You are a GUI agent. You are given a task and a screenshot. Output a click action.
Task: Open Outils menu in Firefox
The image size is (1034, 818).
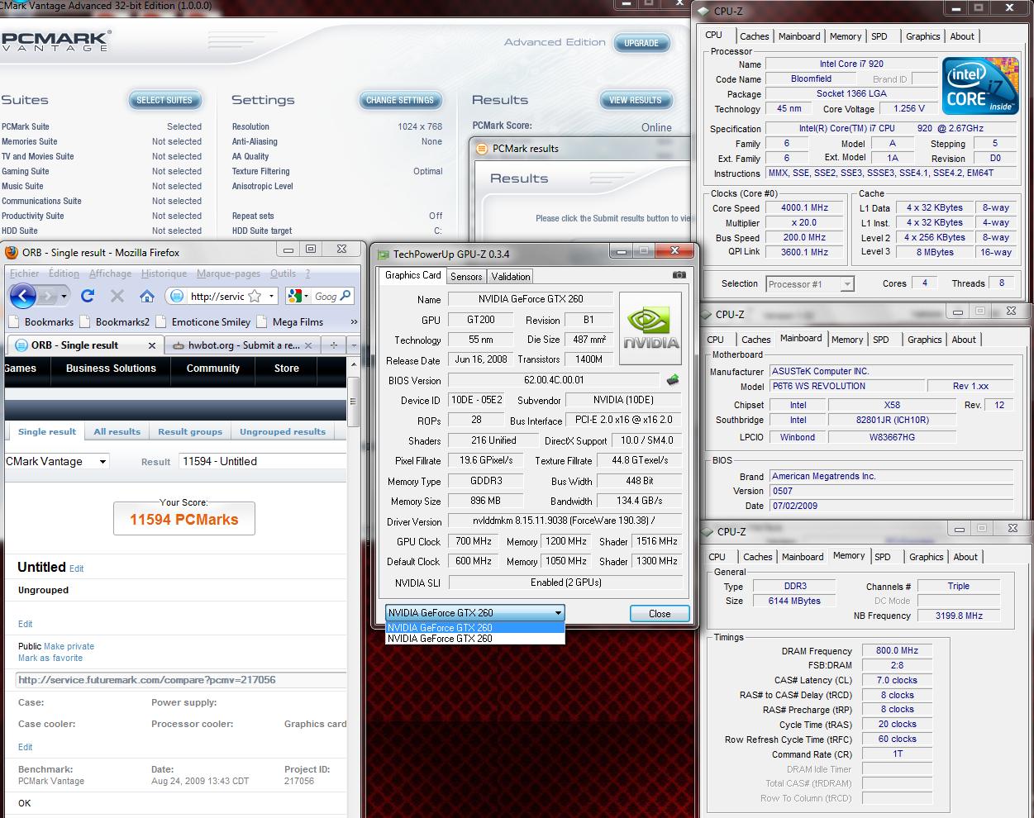pos(283,273)
